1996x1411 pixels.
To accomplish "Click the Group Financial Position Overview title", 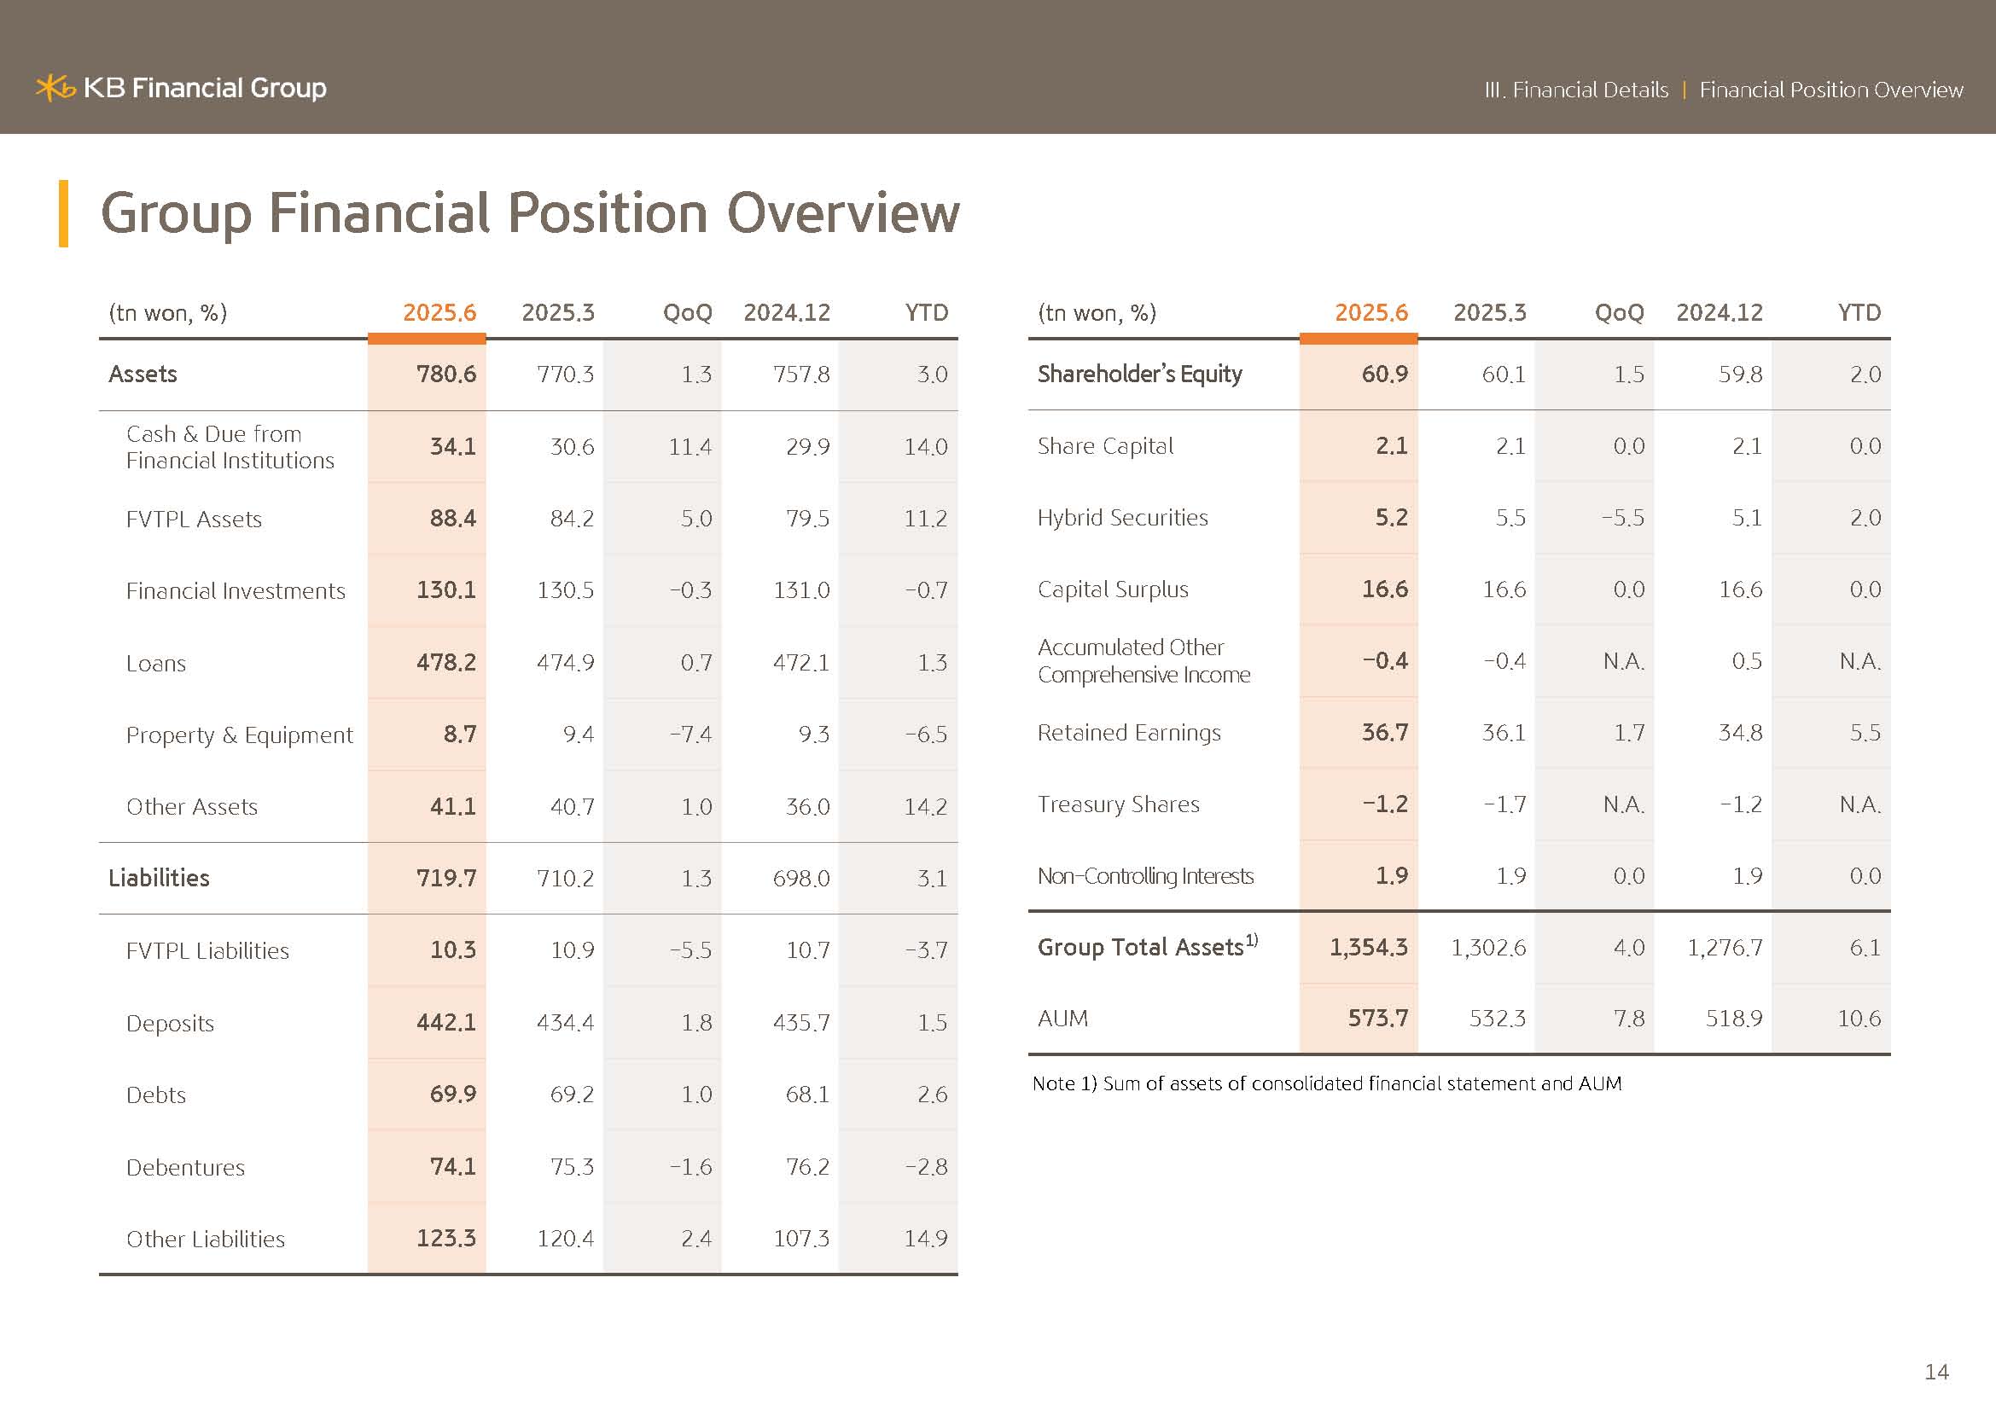I will point(529,214).
